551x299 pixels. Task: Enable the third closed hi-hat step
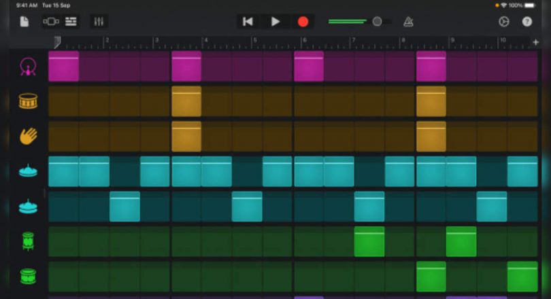pos(124,172)
